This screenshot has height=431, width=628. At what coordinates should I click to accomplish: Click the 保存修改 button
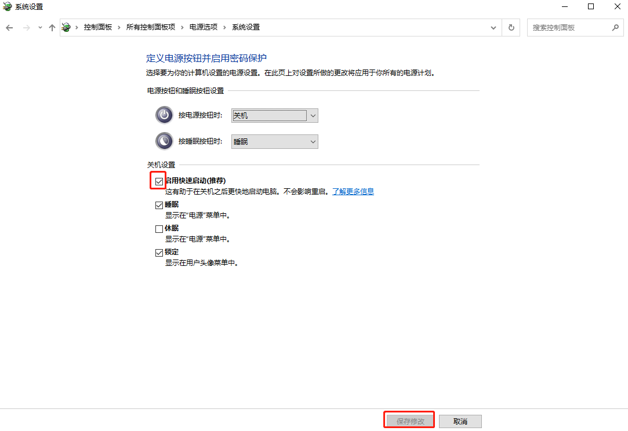pos(410,421)
